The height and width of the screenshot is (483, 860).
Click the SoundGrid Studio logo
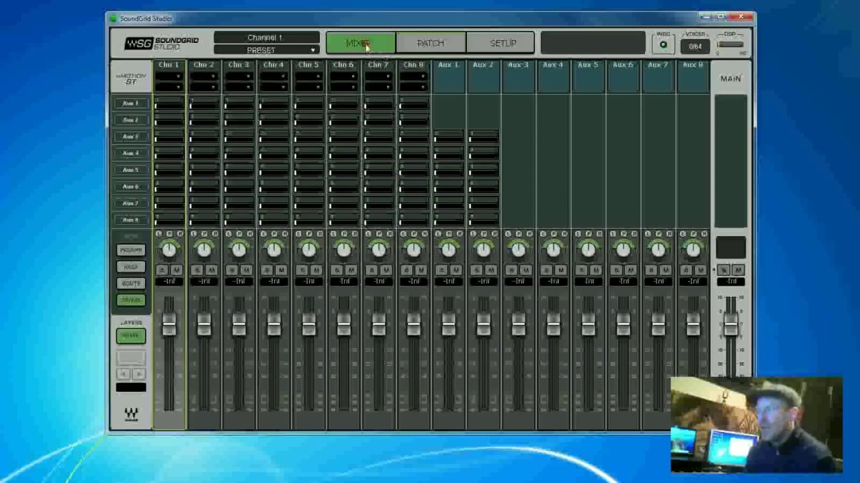tap(161, 44)
